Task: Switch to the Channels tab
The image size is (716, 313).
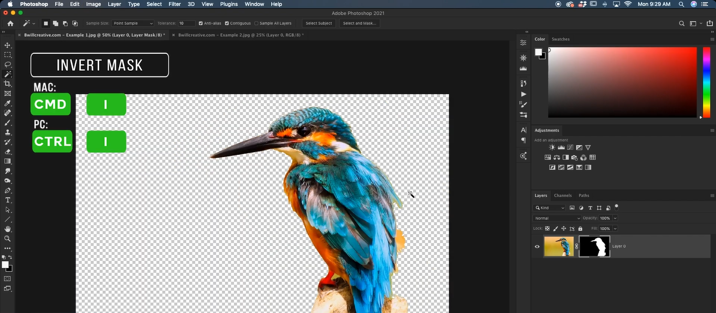Action: pos(562,195)
